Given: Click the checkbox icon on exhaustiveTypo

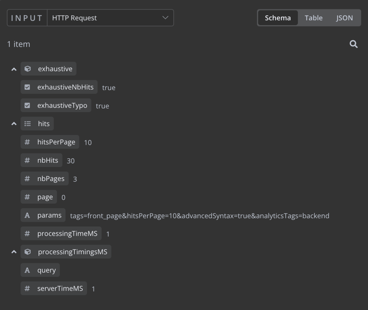Looking at the screenshot, I should [x=27, y=105].
